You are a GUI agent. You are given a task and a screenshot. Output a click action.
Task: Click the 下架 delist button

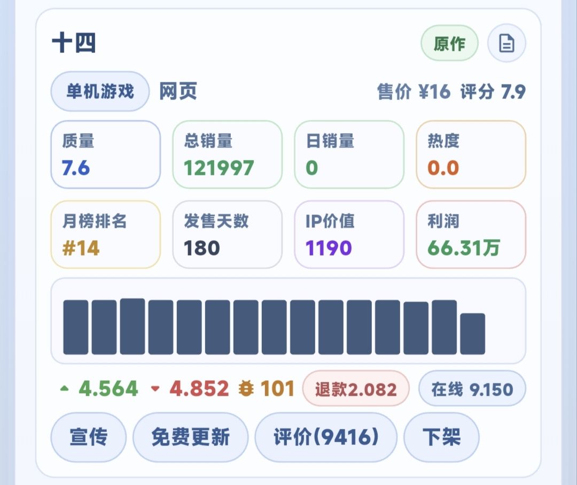click(x=442, y=437)
